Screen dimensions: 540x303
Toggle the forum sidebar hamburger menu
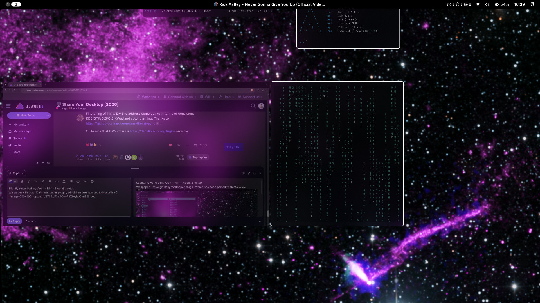8,106
